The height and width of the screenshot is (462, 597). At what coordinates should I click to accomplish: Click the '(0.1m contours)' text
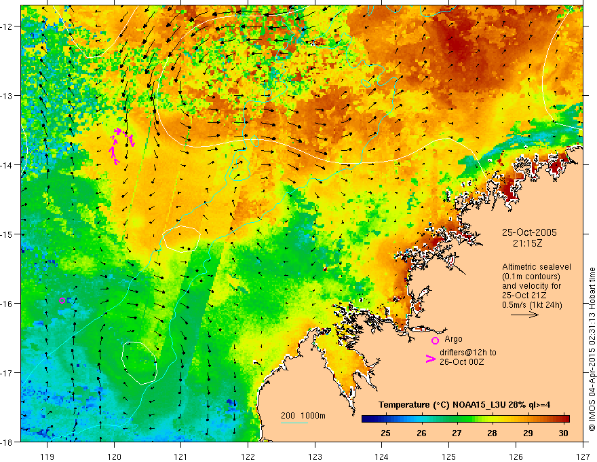pyautogui.click(x=531, y=277)
